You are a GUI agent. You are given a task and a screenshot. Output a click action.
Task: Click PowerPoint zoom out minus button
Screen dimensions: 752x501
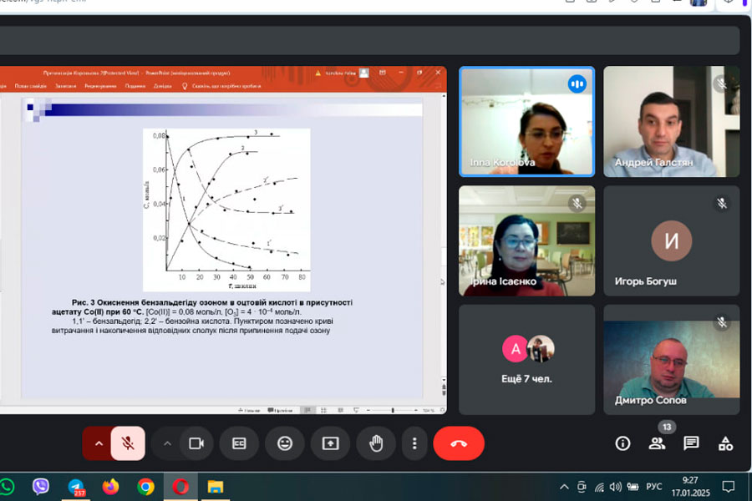(368, 410)
